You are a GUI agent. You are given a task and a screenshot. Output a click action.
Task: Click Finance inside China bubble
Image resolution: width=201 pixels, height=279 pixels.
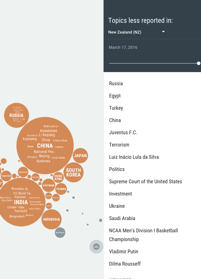point(59,147)
